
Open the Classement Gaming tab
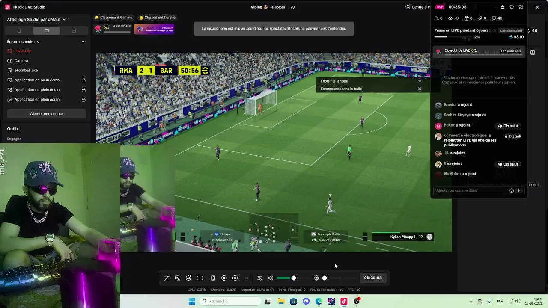pyautogui.click(x=113, y=18)
